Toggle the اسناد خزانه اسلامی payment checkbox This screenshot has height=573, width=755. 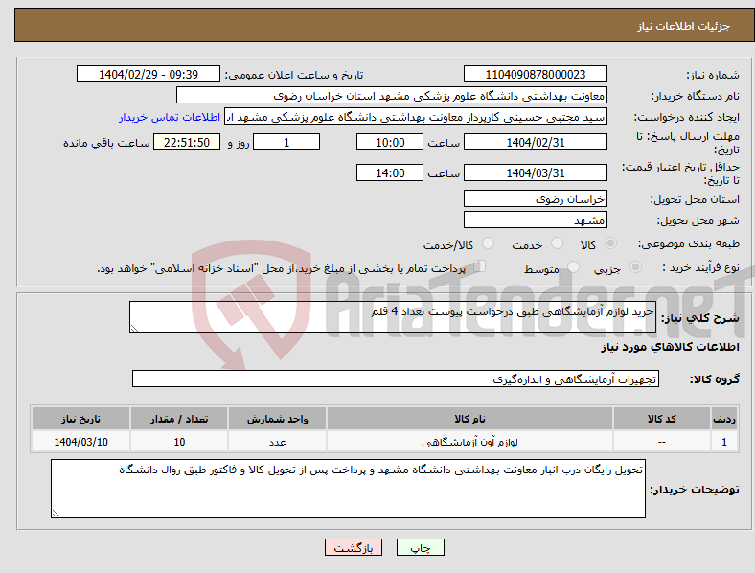[x=480, y=265]
